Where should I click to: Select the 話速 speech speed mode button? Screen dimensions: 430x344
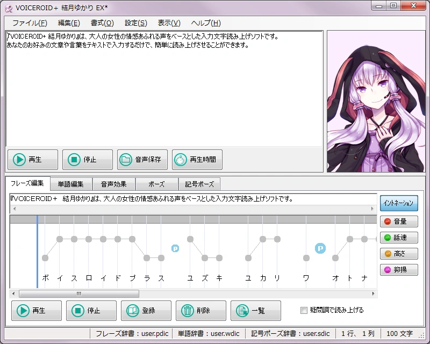click(399, 238)
